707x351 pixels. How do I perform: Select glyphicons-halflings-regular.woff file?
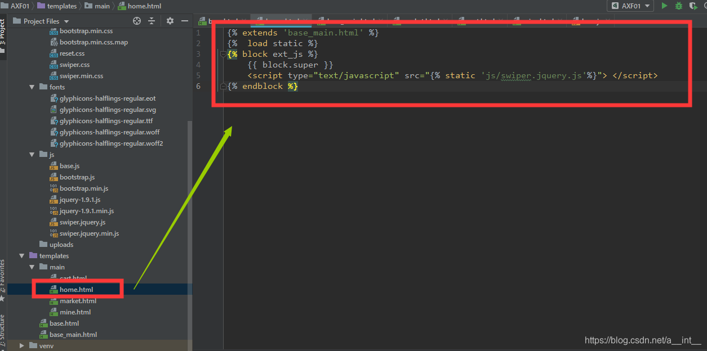109,132
